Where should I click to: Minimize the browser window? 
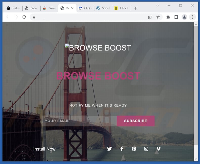coord(169,6)
